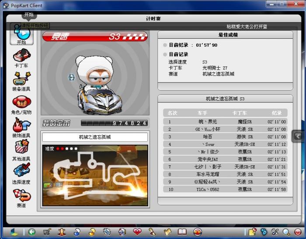
Task: Open the treasure map parchment icon
Action: pyautogui.click(x=167, y=232)
